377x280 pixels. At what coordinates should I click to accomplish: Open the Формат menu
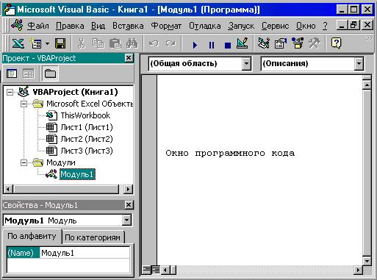coord(166,26)
